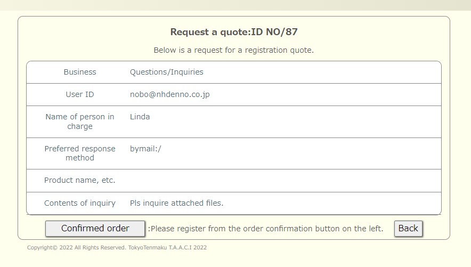Image resolution: width=471 pixels, height=267 pixels.
Task: Select the Questions/Inquiries business value
Action: 166,72
